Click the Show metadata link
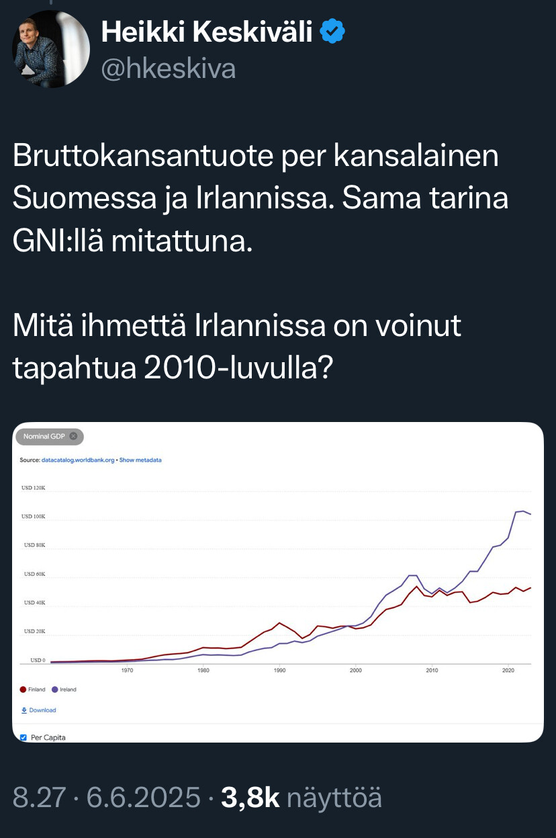 140,460
